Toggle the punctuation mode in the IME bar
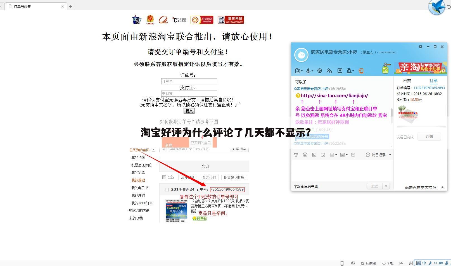Image resolution: width=451 pixels, height=266 pixels. point(435,263)
